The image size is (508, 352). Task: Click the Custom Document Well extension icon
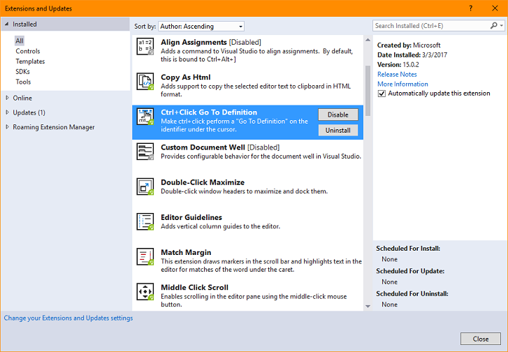click(x=145, y=152)
